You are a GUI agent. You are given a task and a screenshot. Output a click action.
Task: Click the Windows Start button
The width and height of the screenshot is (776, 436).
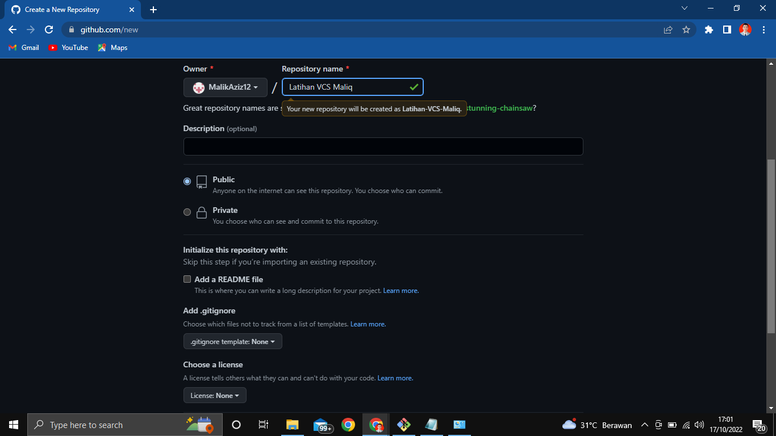14,425
